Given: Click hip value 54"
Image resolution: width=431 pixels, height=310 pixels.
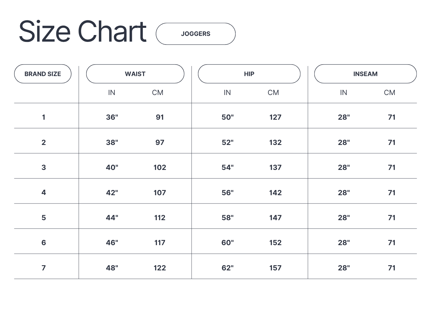Looking at the screenshot, I should pyautogui.click(x=227, y=167).
